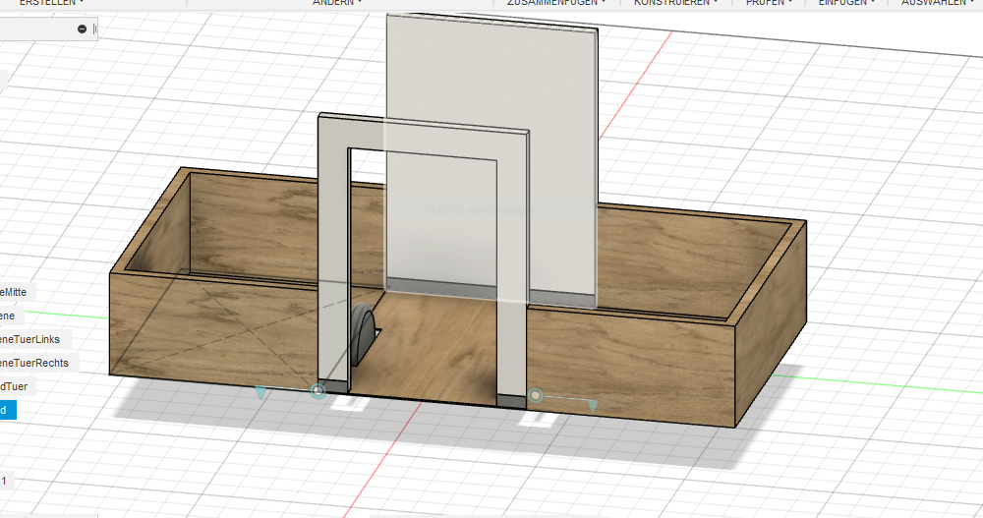Click the blue highlighted browser item
Screen dimensions: 983x518
[7, 410]
